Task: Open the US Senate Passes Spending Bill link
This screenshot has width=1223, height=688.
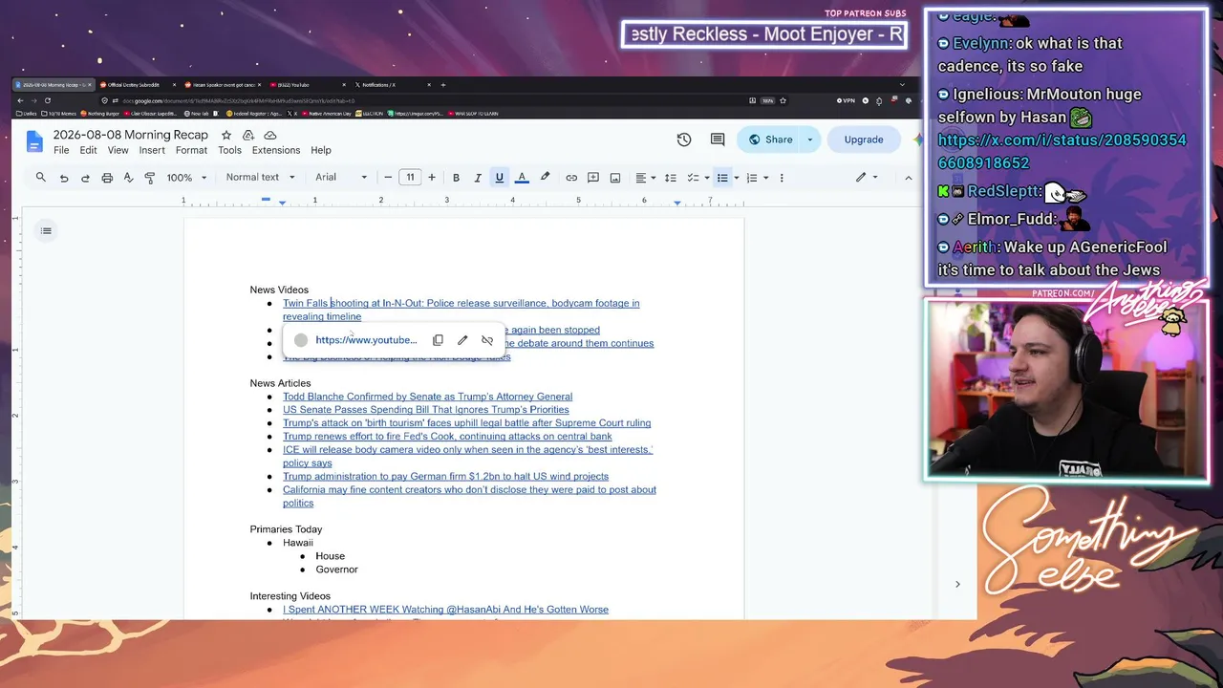Action: tap(425, 410)
